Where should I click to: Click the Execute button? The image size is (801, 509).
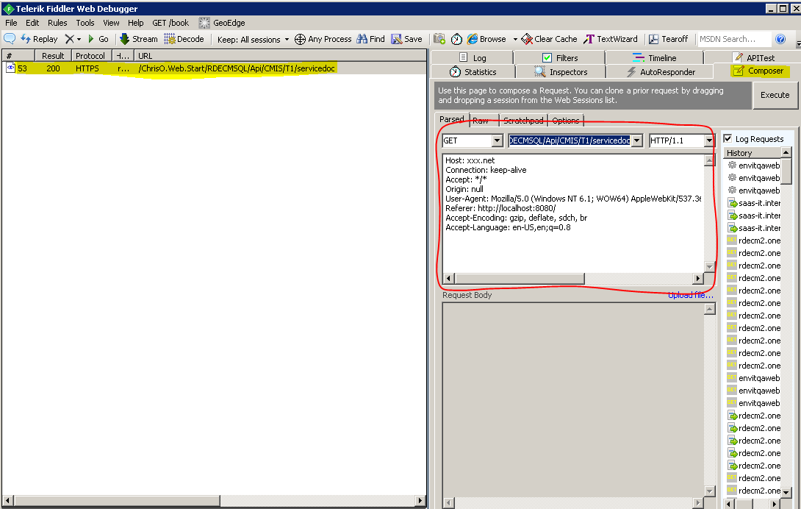pyautogui.click(x=775, y=95)
